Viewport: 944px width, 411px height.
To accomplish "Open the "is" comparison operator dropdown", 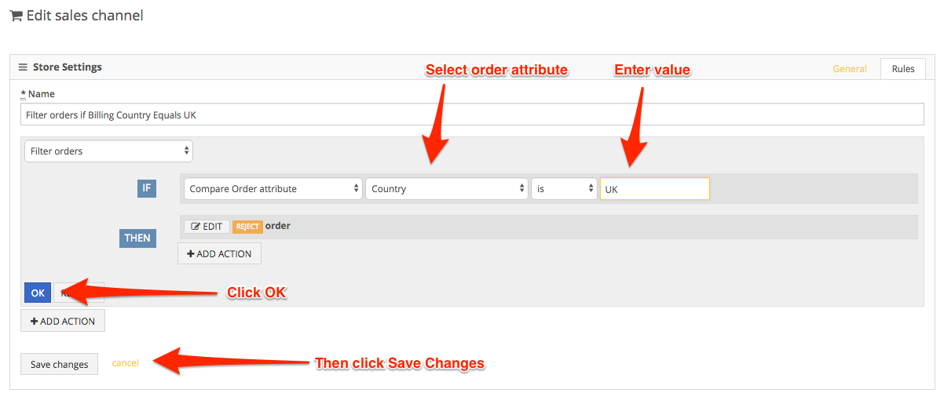I will coord(564,188).
